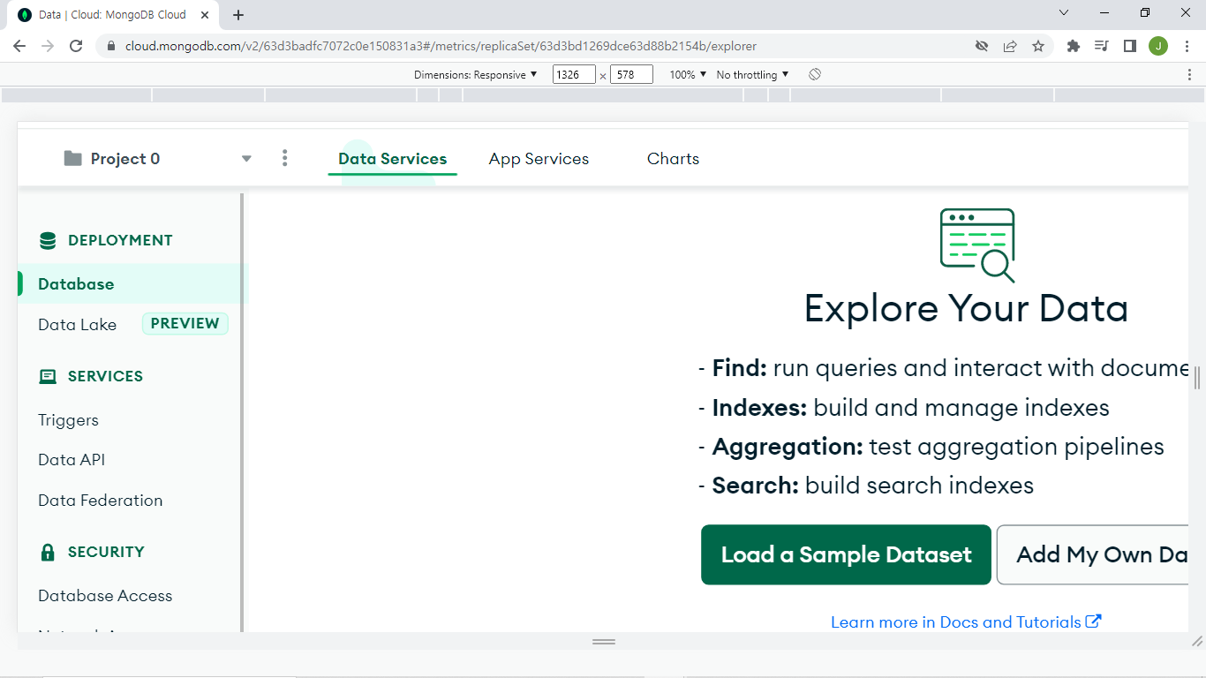Open the 100% zoom dropdown
The height and width of the screenshot is (678, 1206).
[688, 75]
